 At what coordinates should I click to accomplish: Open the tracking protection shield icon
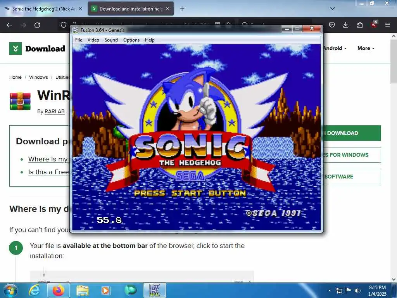pos(63,25)
